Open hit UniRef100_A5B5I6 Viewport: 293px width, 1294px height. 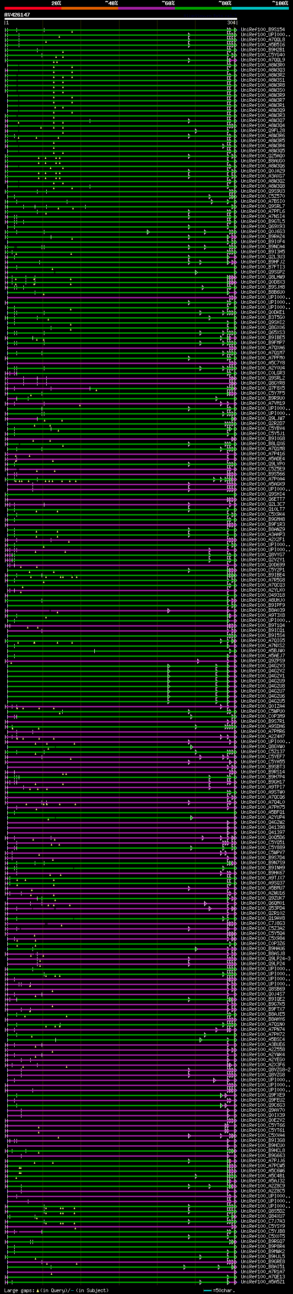(263, 45)
